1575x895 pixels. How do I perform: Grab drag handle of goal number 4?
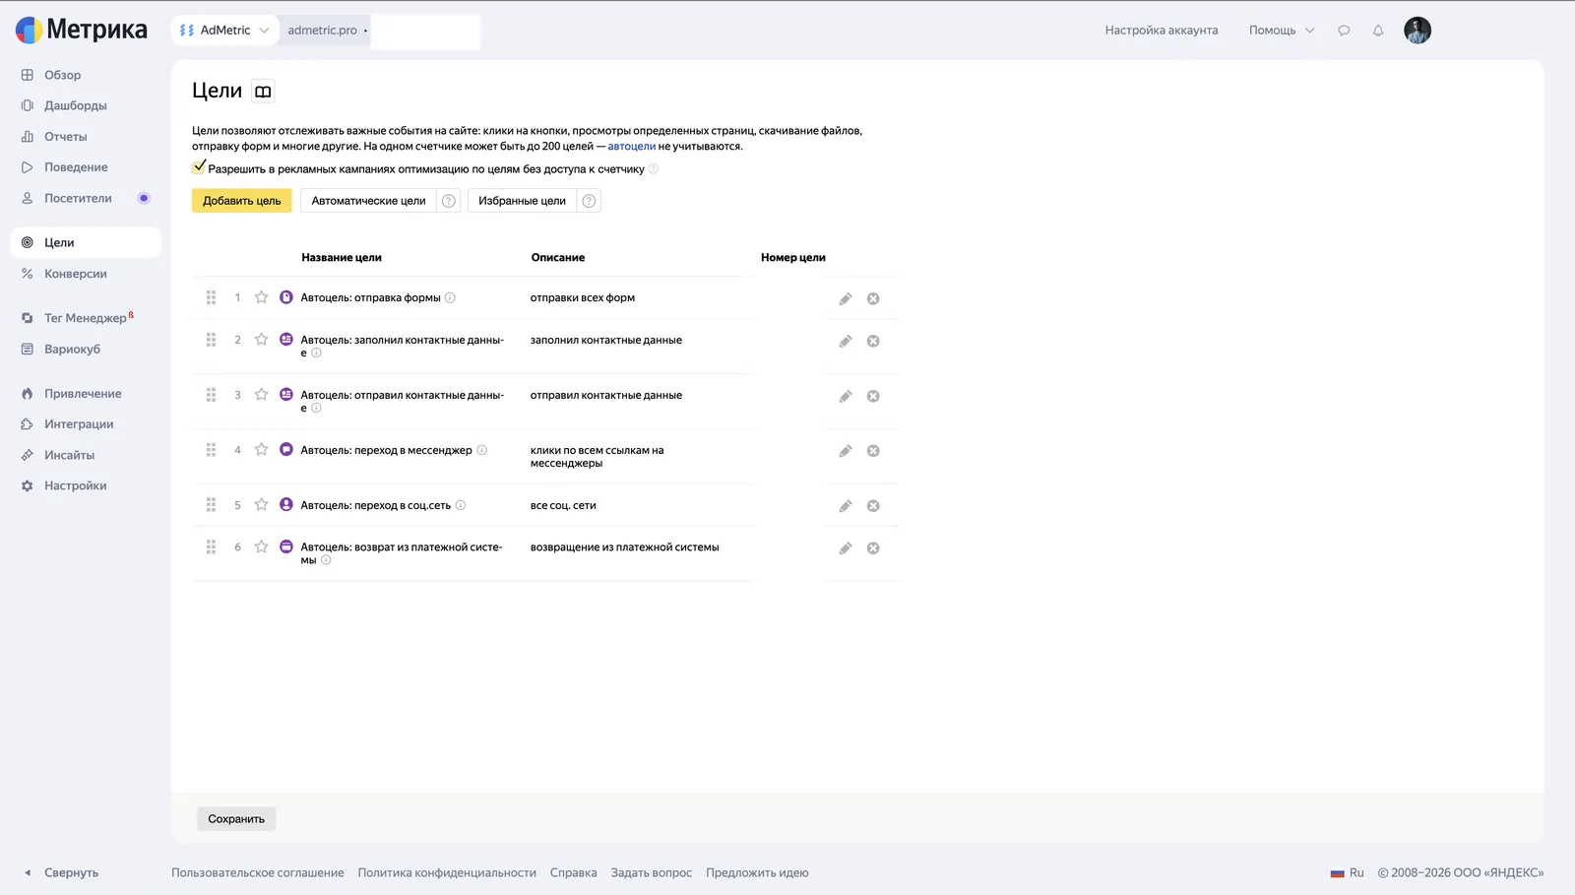[211, 450]
